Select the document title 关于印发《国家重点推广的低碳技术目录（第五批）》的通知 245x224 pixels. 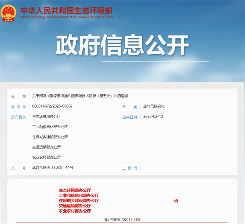(80, 96)
